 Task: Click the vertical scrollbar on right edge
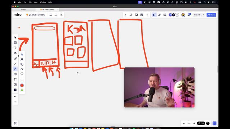pyautogui.click(x=218, y=69)
